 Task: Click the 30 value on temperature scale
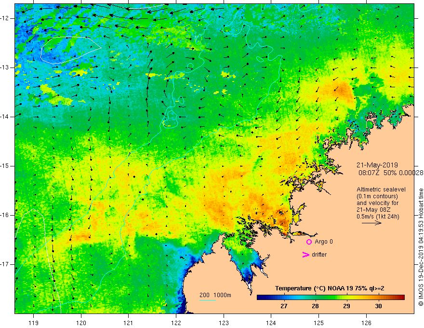378,306
